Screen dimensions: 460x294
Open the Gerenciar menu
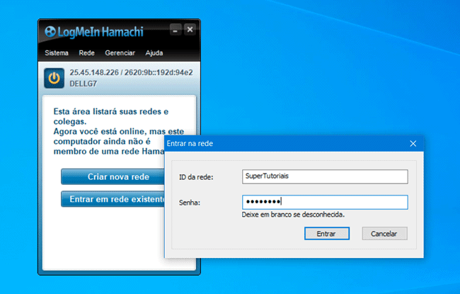[x=120, y=53]
